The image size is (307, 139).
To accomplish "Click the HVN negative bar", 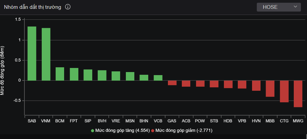I will [x=256, y=86].
